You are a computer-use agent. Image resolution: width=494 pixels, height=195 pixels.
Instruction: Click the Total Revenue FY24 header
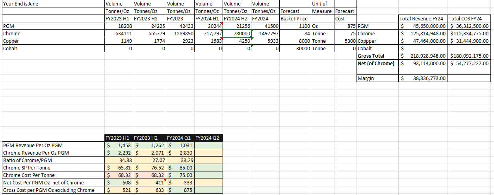coord(423,19)
